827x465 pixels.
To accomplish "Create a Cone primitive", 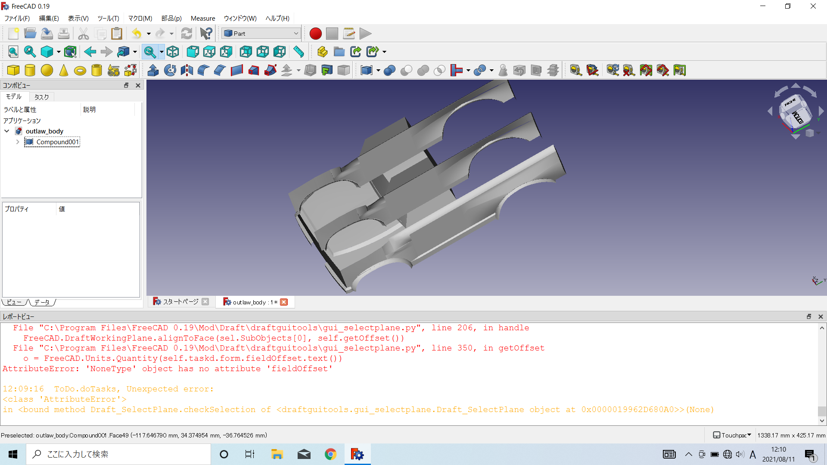I will click(64, 70).
